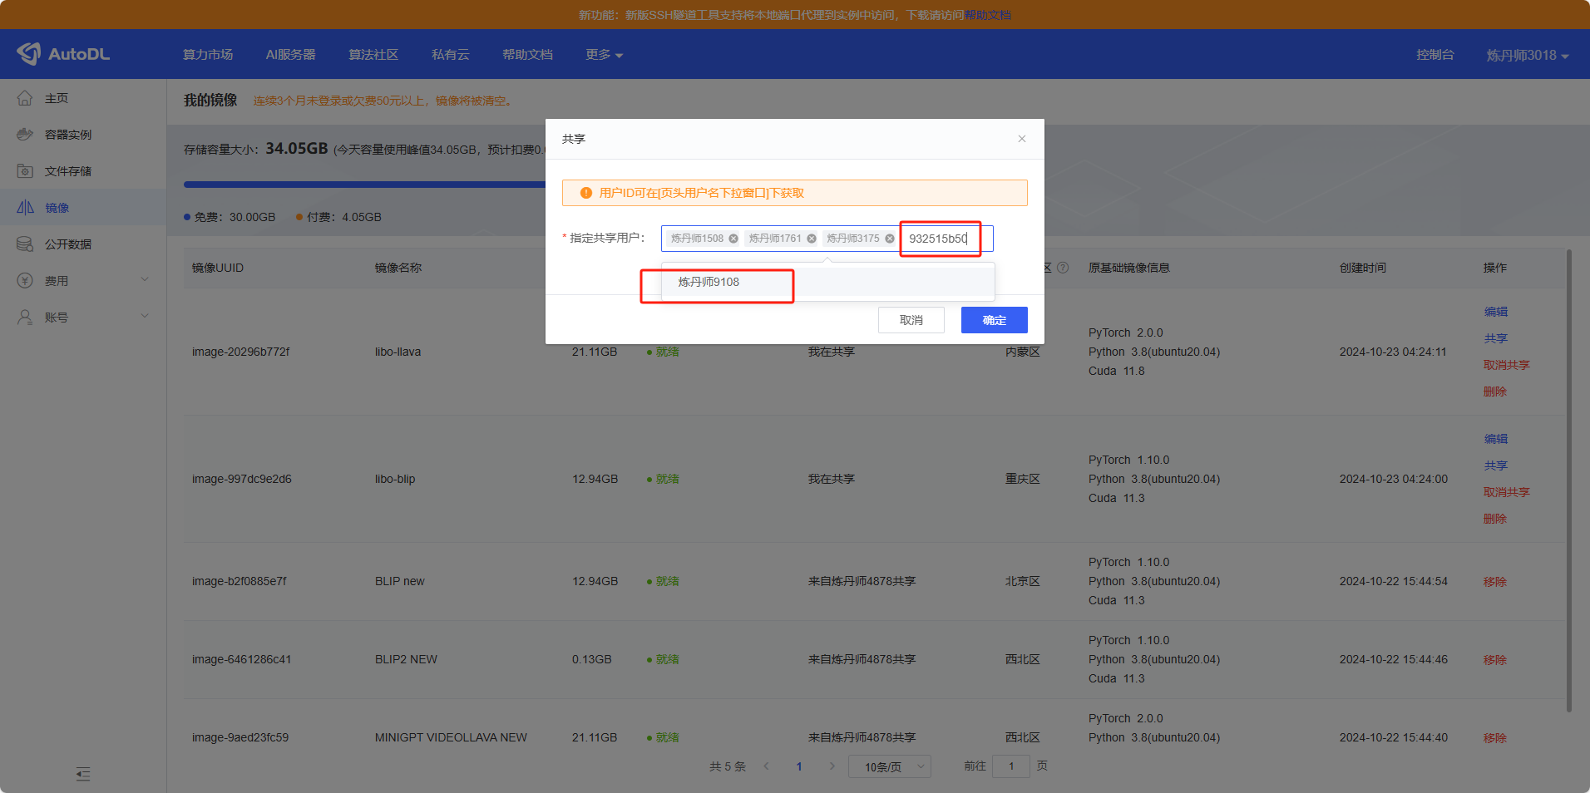
Task: Expand the 费用 sidebar submenu
Action: point(145,280)
